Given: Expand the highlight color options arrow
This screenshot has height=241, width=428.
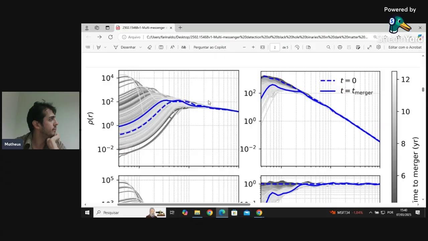Looking at the screenshot, I should (x=105, y=47).
